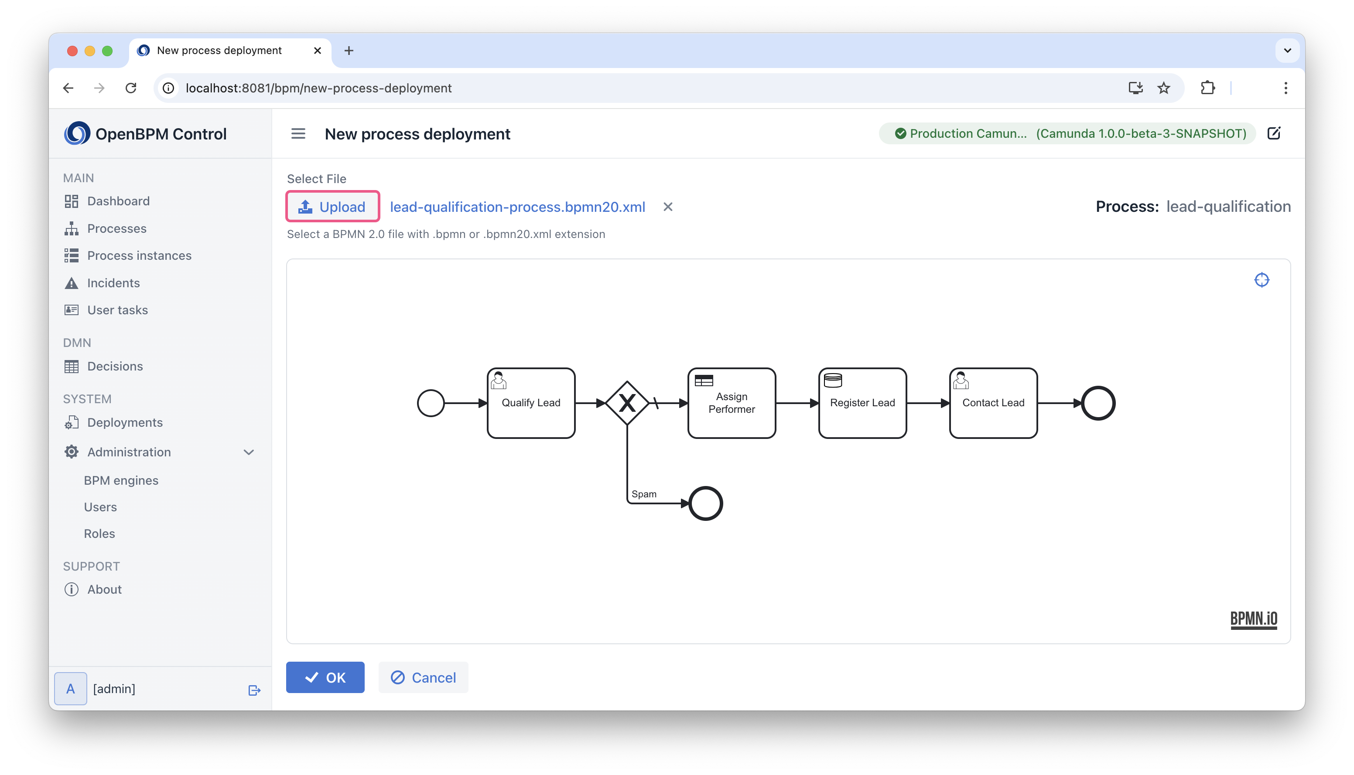Viewport: 1354px width, 775px height.
Task: Click the install app icon in address bar
Action: tap(1135, 88)
